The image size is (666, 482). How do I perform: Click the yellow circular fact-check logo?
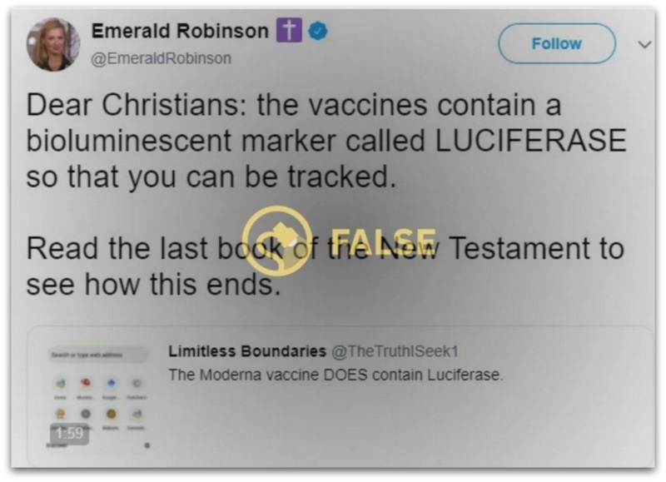277,241
